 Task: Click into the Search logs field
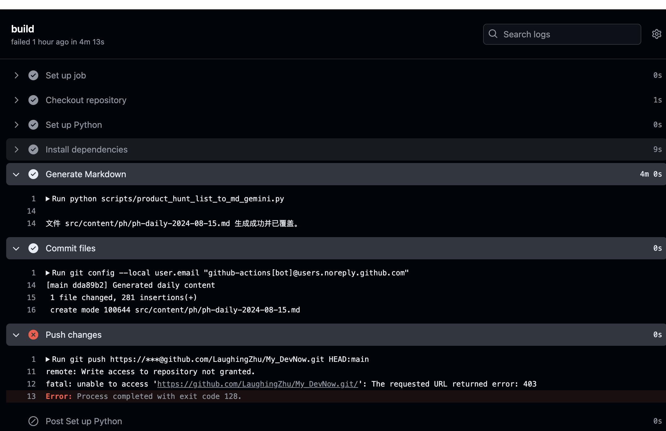pos(562,34)
